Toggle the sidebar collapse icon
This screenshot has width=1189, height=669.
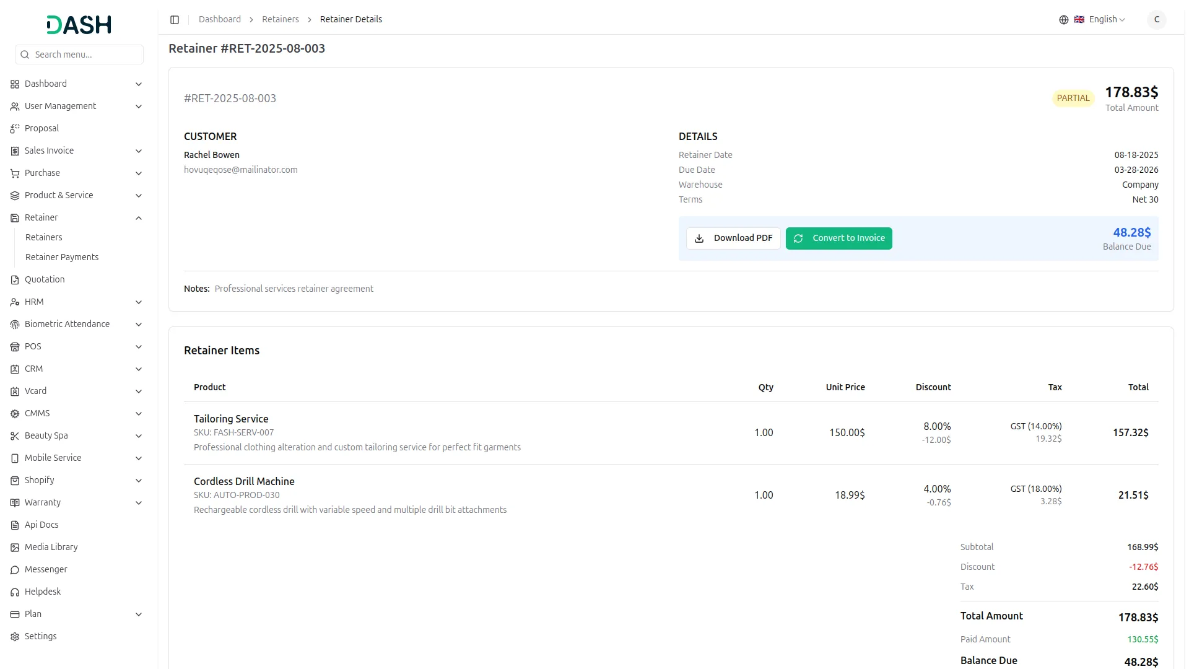tap(175, 20)
